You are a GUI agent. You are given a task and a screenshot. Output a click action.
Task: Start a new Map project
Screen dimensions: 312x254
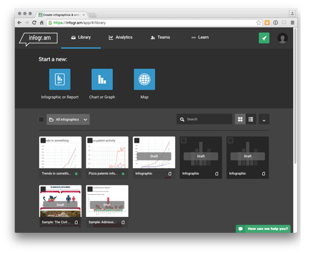coord(145,79)
